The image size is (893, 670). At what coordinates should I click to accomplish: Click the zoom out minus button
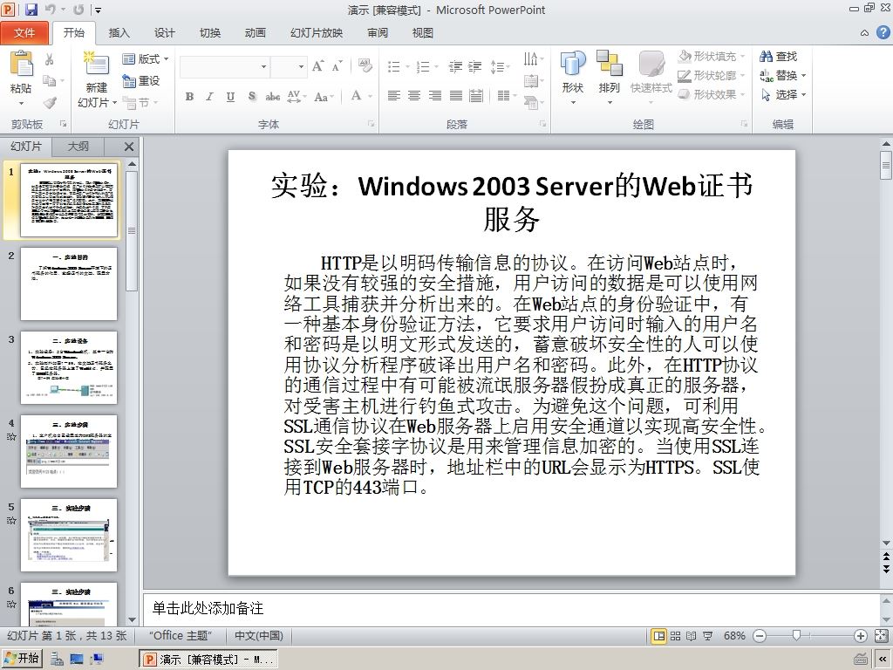pos(760,636)
